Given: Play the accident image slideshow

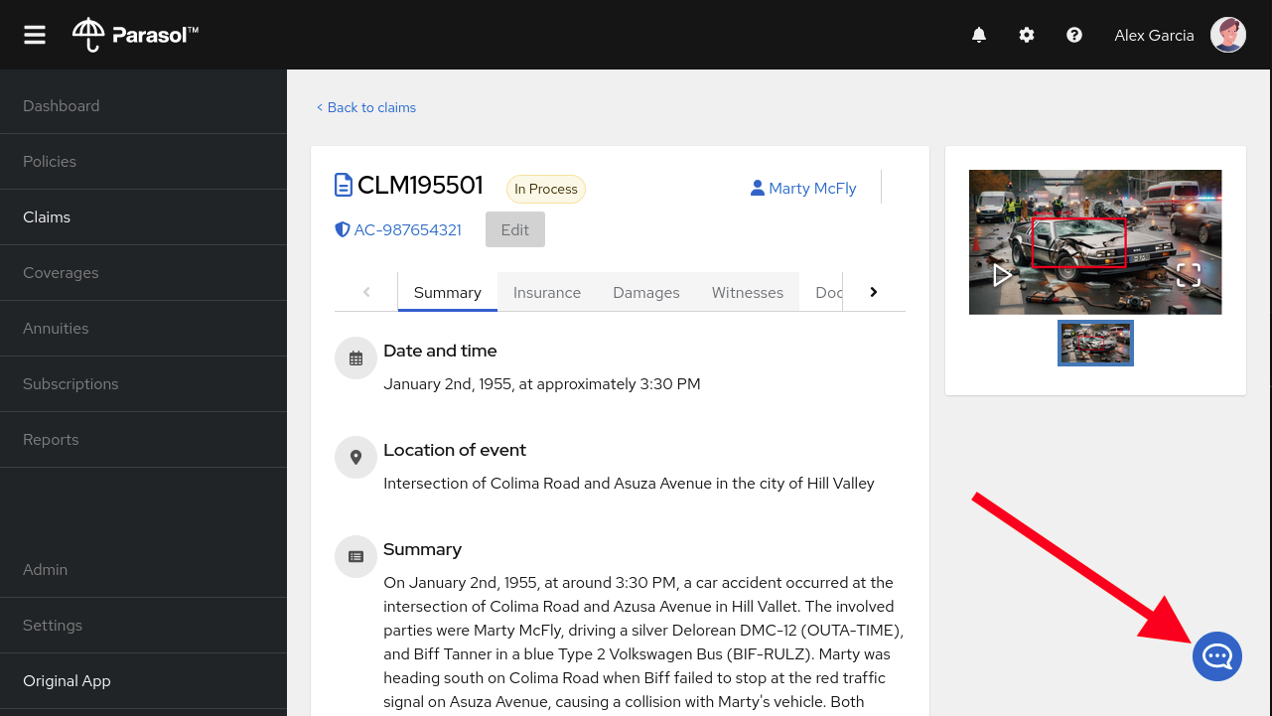Looking at the screenshot, I should coord(1002,275).
